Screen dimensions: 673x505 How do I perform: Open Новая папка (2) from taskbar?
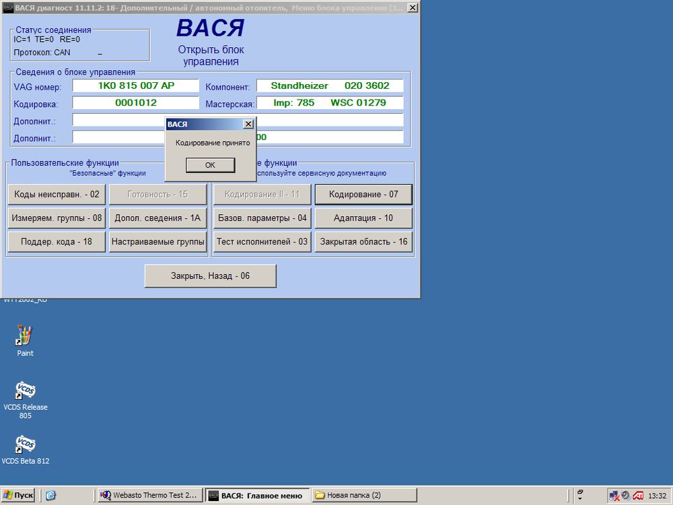pos(364,495)
